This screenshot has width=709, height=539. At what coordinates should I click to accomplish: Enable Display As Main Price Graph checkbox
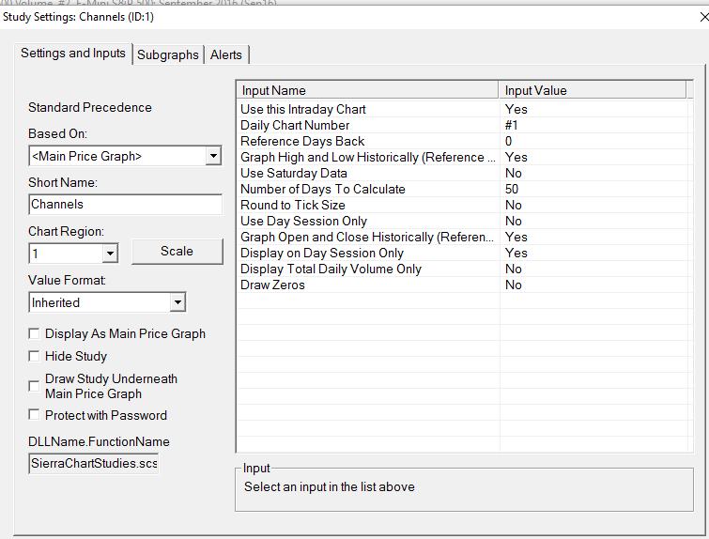point(35,333)
